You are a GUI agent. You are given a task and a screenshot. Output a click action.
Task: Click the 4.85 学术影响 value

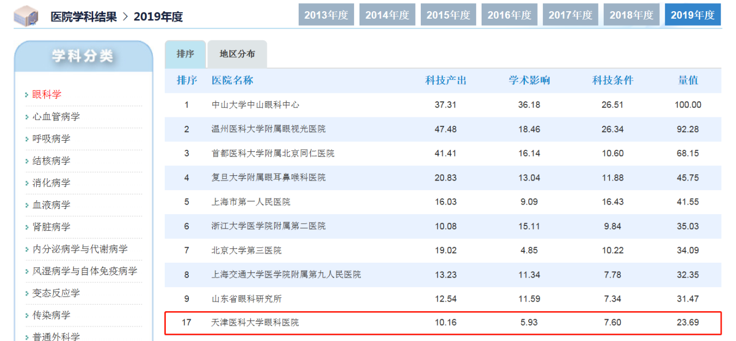tap(529, 250)
